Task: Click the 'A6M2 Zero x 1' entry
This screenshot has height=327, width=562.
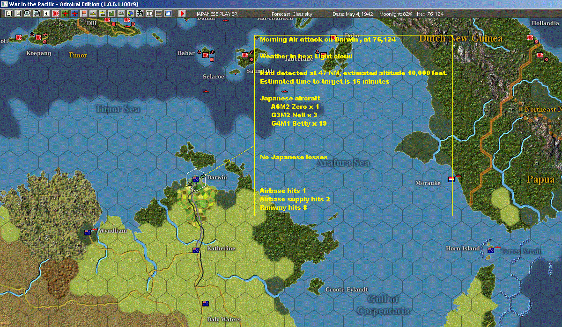Action: (x=295, y=107)
